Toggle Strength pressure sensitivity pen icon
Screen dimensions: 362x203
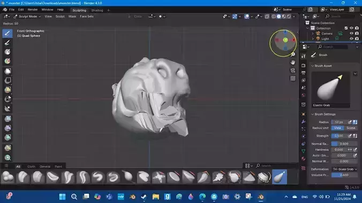(x=350, y=136)
